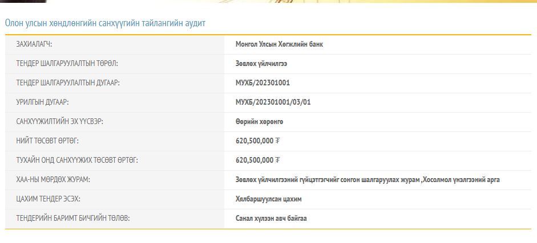Select the ТЕНДЕР ШАЛГАРУУЛАЛТЫН ДУГААР label
This screenshot has height=243, width=537.
tap(68, 83)
